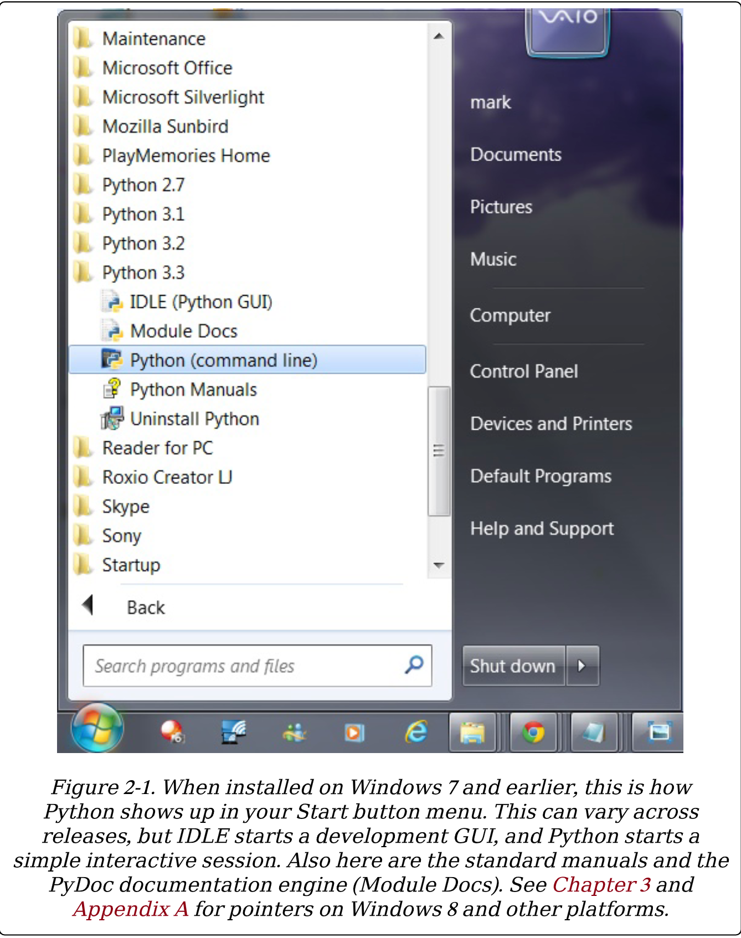Click the Search programs and files box
Image resolution: width=741 pixels, height=938 pixels.
[244, 666]
